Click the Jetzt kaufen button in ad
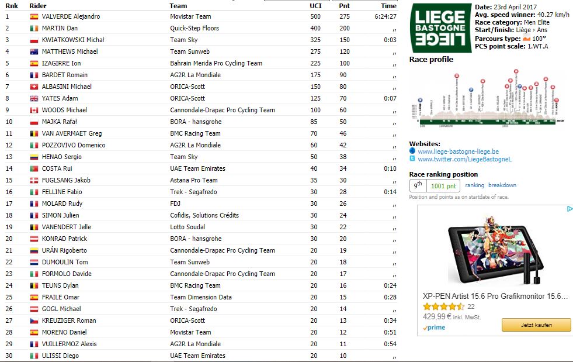This screenshot has width=573, height=362. [536, 325]
